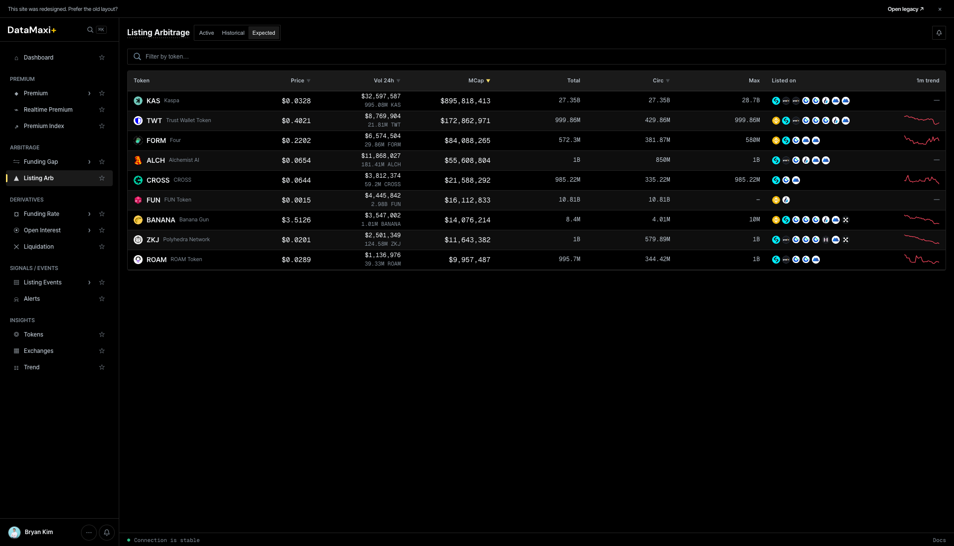Click the BANANA token logo
954x546 pixels.
138,220
